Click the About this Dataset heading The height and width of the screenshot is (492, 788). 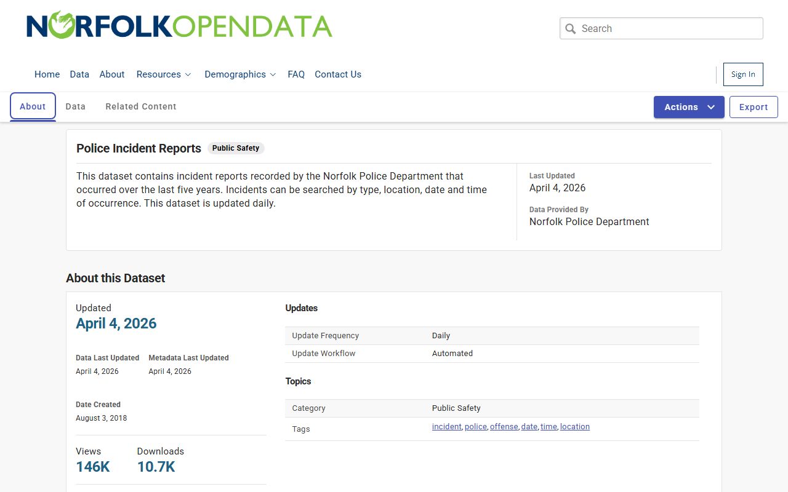(116, 278)
